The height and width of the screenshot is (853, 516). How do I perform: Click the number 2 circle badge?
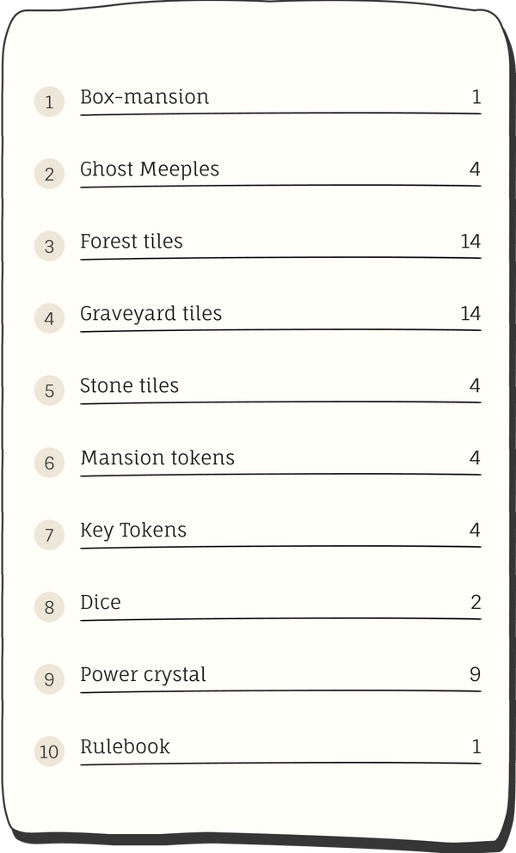point(49,175)
